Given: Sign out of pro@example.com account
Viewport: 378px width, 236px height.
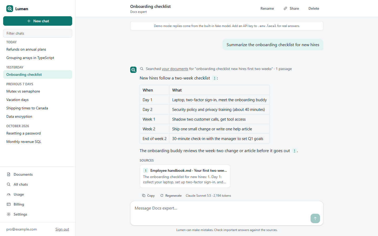Looking at the screenshot, I should click(62, 229).
